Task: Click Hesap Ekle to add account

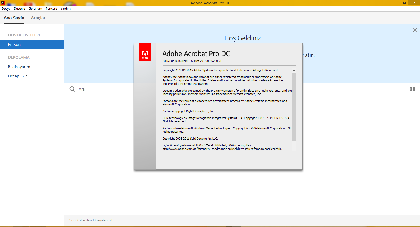Action: coord(18,76)
